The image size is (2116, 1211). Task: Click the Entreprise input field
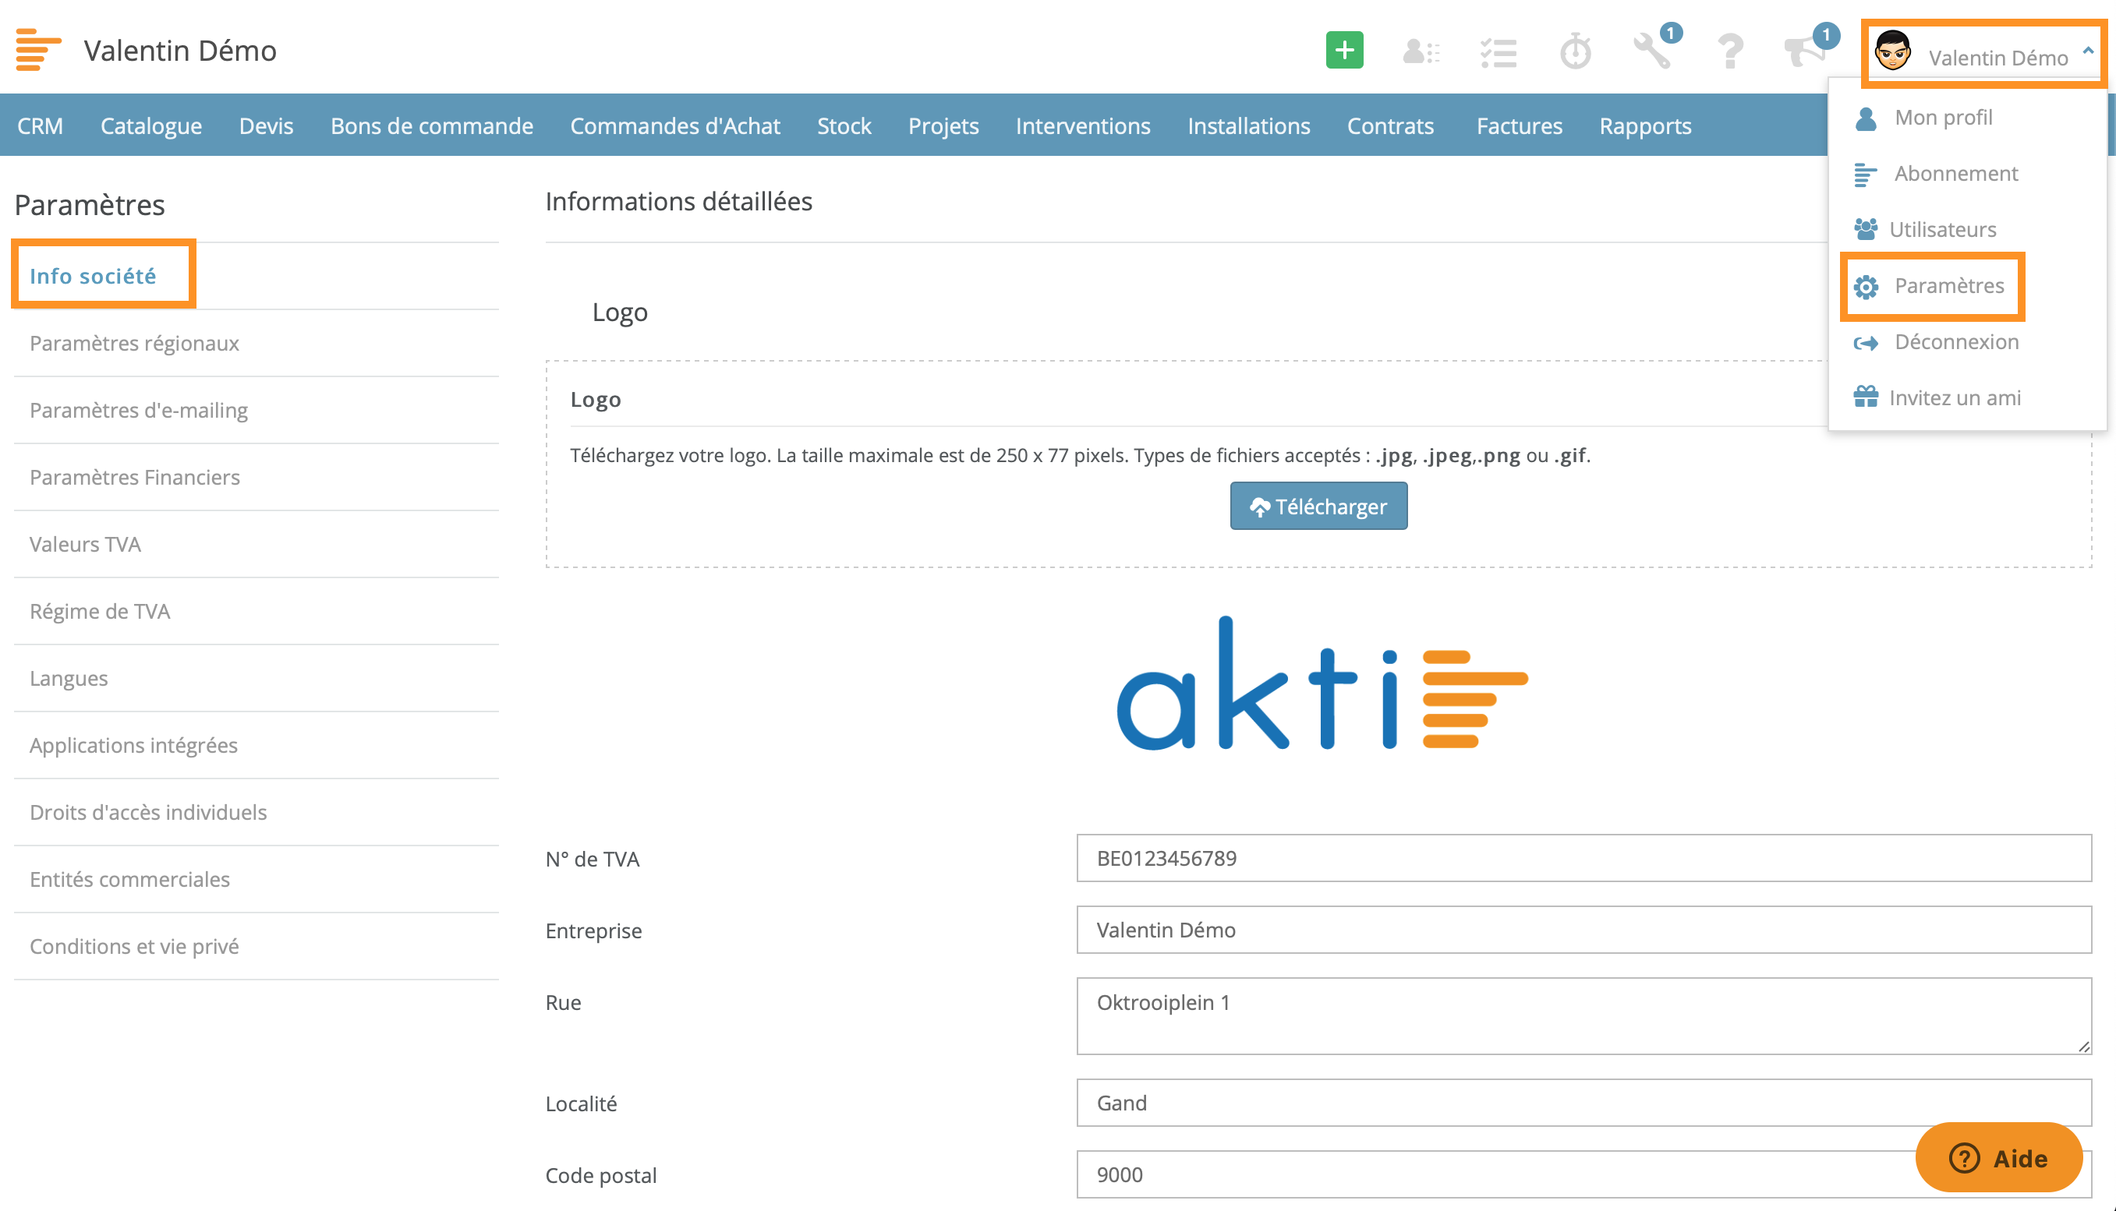pyautogui.click(x=1583, y=929)
